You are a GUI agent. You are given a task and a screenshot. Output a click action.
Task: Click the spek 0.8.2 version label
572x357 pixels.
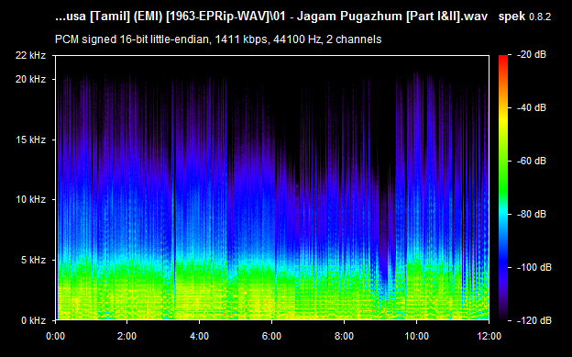[x=524, y=17]
